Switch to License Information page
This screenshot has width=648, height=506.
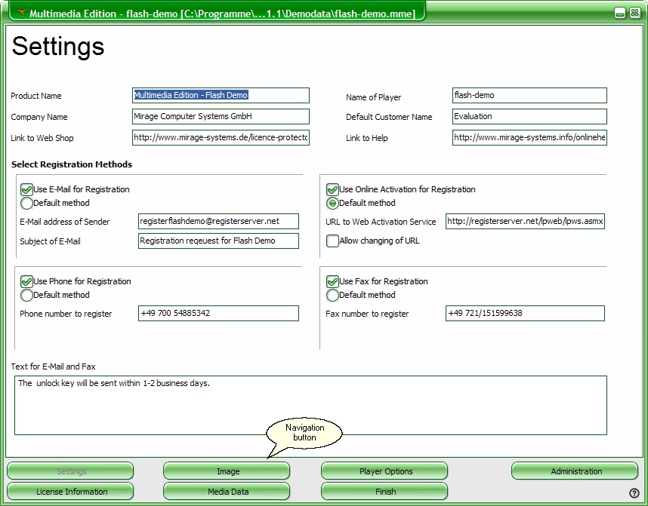coord(71,492)
